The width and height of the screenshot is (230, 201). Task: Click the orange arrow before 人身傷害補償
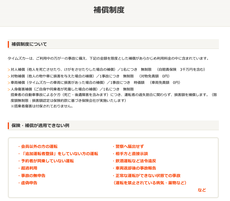(9, 89)
